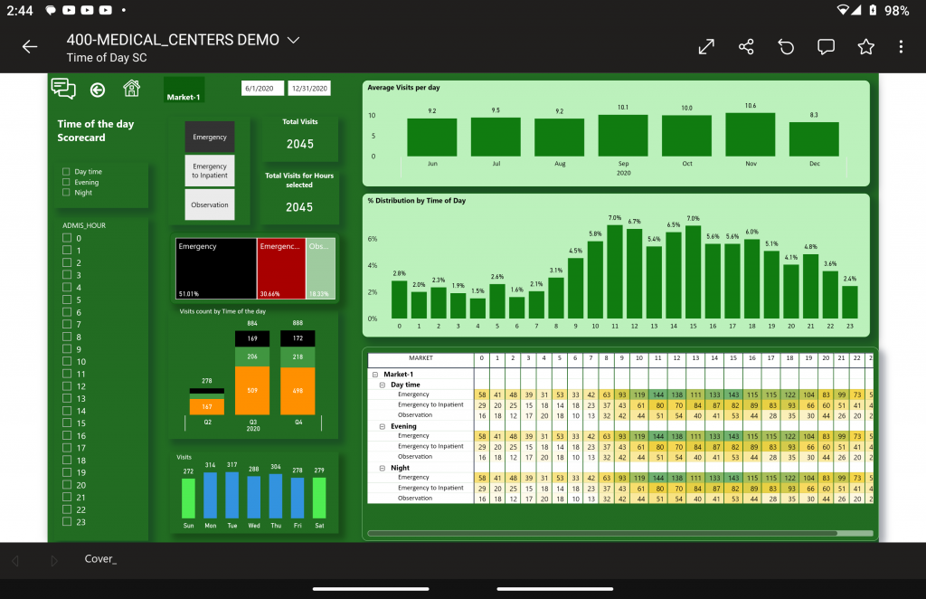Select the Market-1 tab button

pyautogui.click(x=184, y=97)
